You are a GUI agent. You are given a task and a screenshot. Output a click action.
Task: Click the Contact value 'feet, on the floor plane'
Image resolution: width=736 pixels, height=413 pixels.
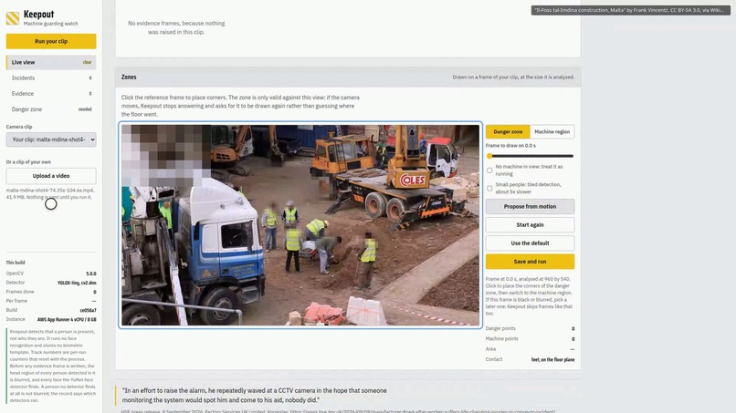552,359
